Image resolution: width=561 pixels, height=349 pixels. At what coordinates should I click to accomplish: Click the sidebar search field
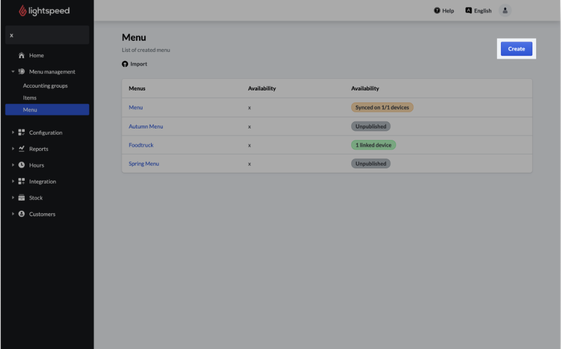[47, 35]
